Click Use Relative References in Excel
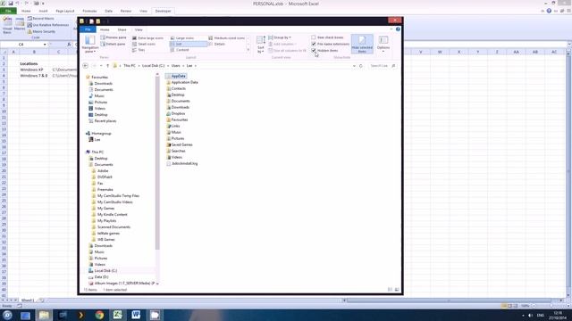This screenshot has height=321, width=572. [x=48, y=25]
